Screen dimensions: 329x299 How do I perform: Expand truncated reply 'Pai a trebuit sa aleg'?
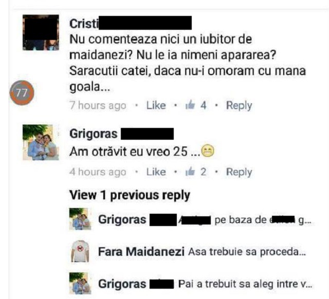[245, 284]
